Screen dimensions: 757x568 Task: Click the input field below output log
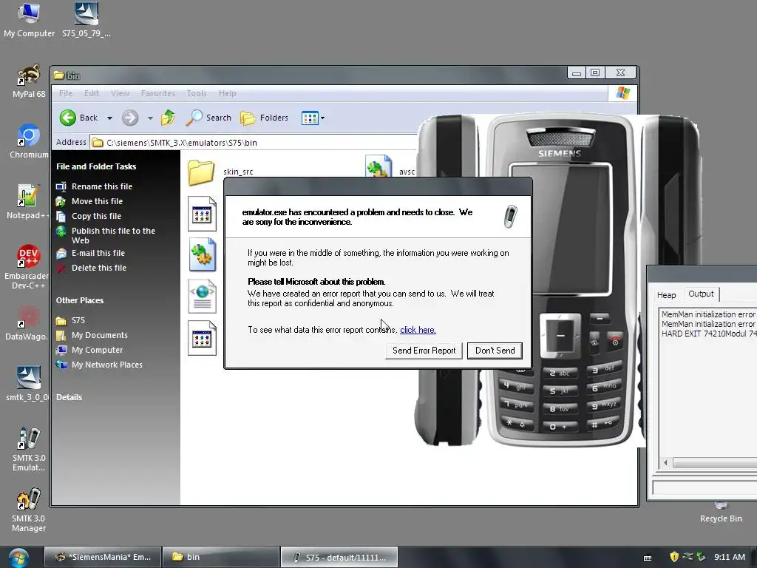(705, 487)
